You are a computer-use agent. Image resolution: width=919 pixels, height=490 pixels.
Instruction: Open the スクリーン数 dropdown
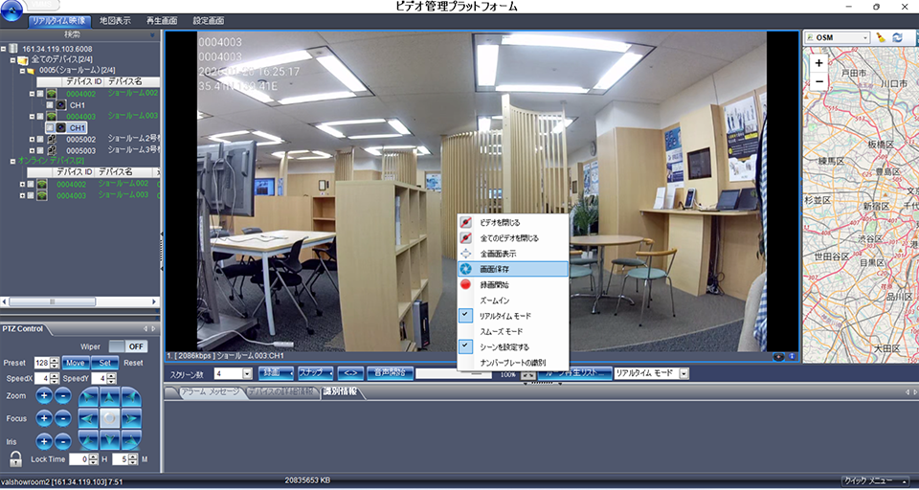coord(247,373)
